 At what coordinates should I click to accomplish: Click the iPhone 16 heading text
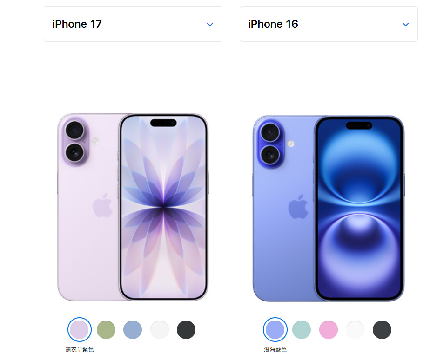273,24
